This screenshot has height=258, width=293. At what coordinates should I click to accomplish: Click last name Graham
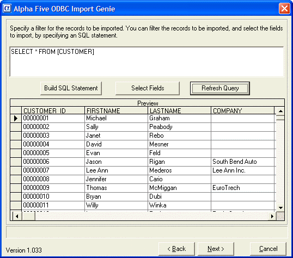click(x=179, y=118)
